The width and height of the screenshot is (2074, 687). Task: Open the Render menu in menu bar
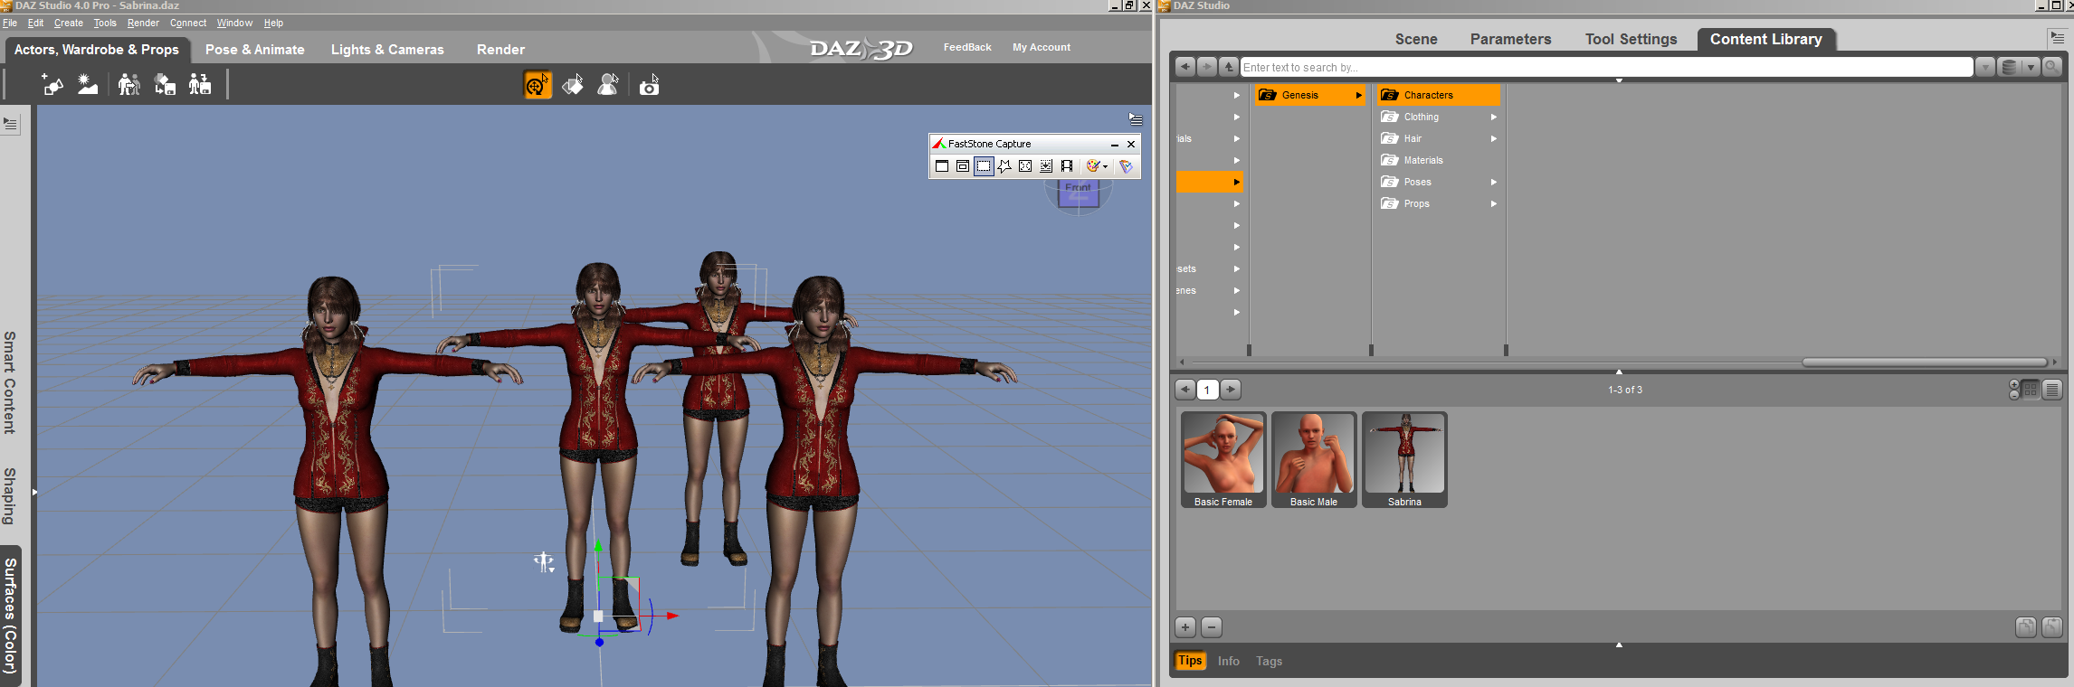click(143, 24)
